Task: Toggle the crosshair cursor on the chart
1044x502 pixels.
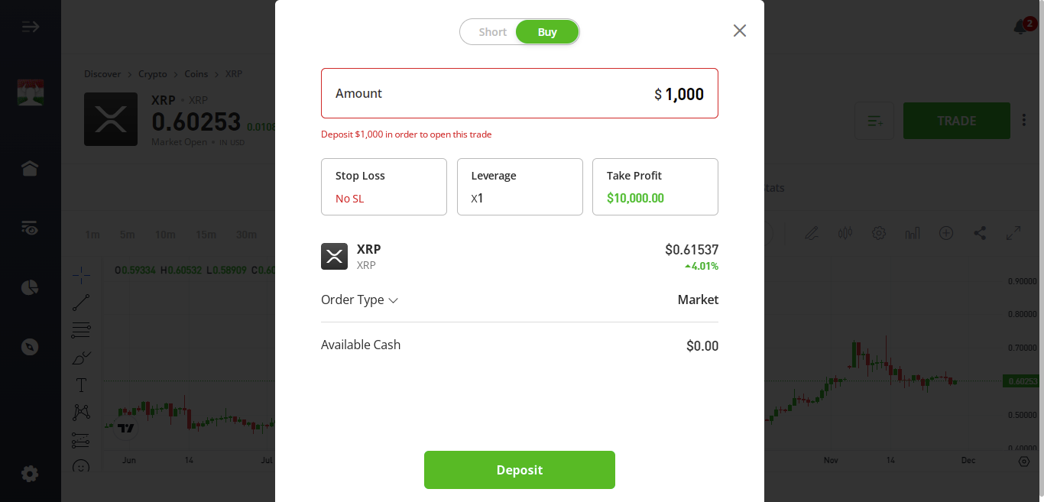Action: point(81,274)
